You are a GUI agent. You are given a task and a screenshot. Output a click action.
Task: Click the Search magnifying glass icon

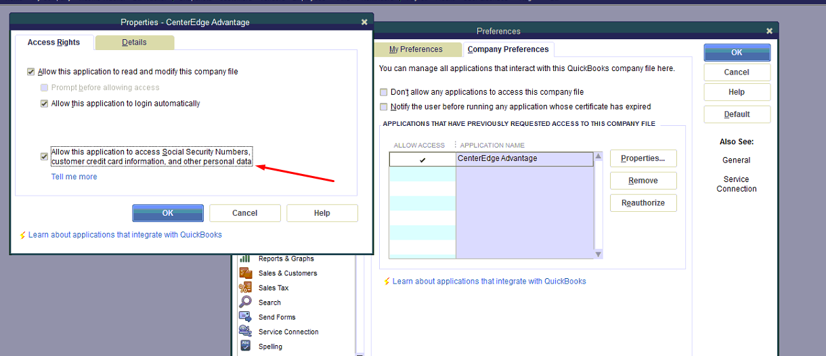[x=245, y=302]
